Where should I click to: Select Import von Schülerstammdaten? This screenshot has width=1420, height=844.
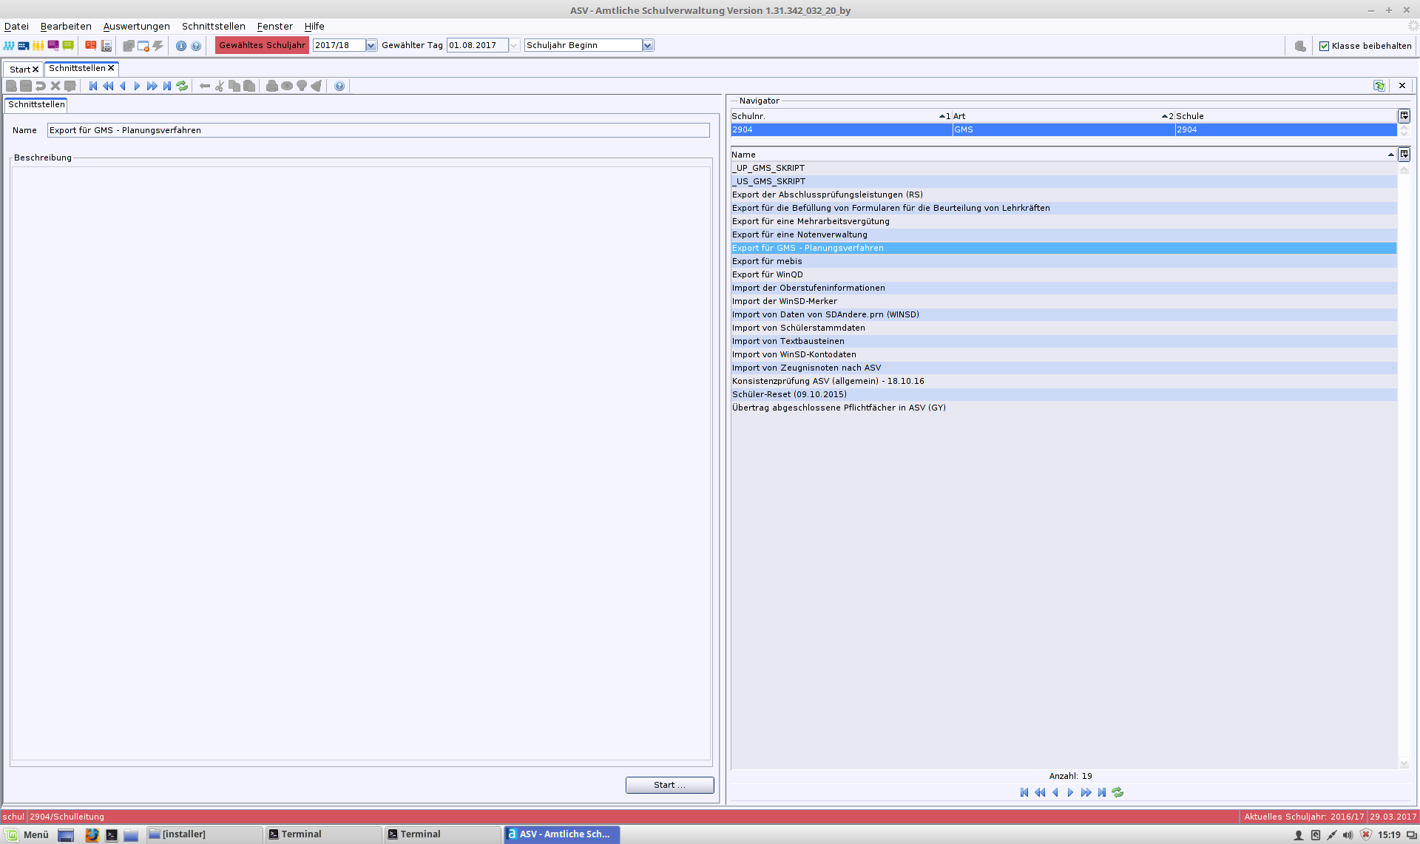1064,328
